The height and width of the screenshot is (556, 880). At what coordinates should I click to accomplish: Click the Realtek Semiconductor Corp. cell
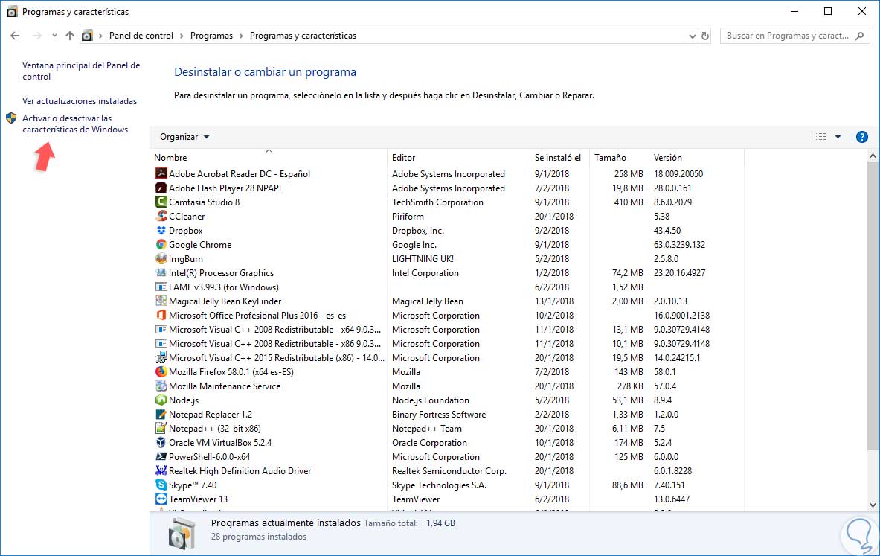point(449,471)
